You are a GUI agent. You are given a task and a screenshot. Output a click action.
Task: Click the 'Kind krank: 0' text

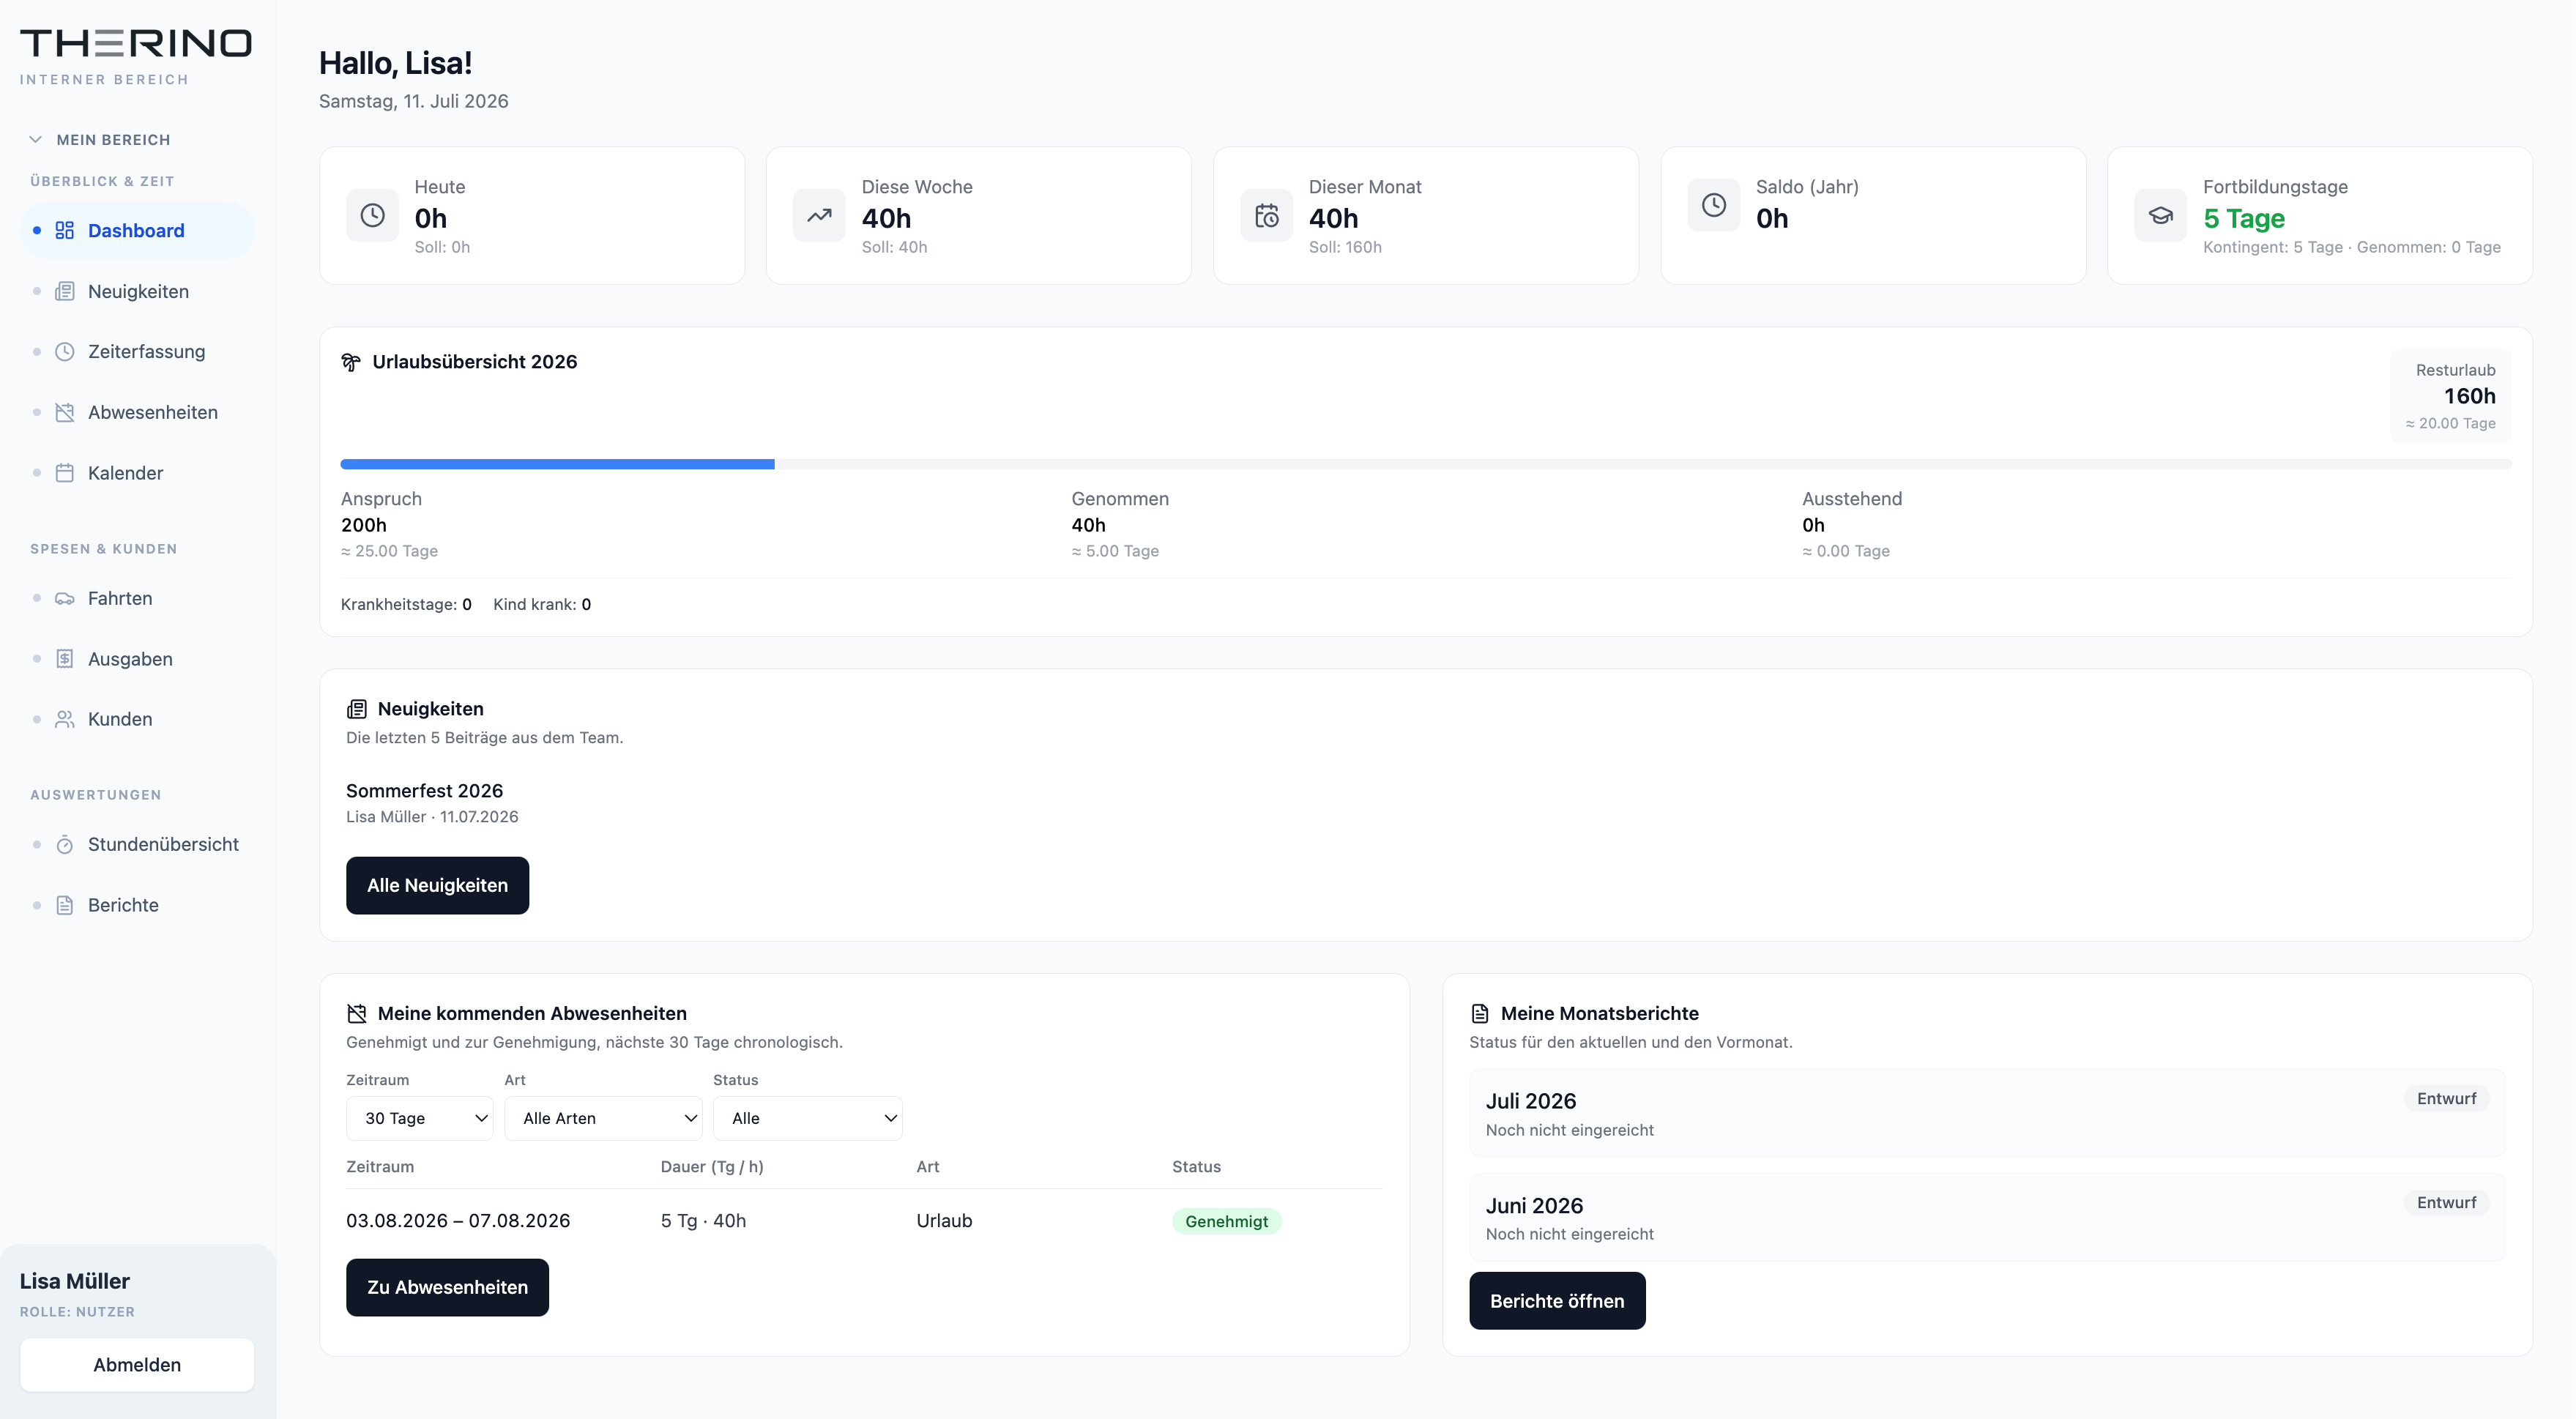click(542, 605)
